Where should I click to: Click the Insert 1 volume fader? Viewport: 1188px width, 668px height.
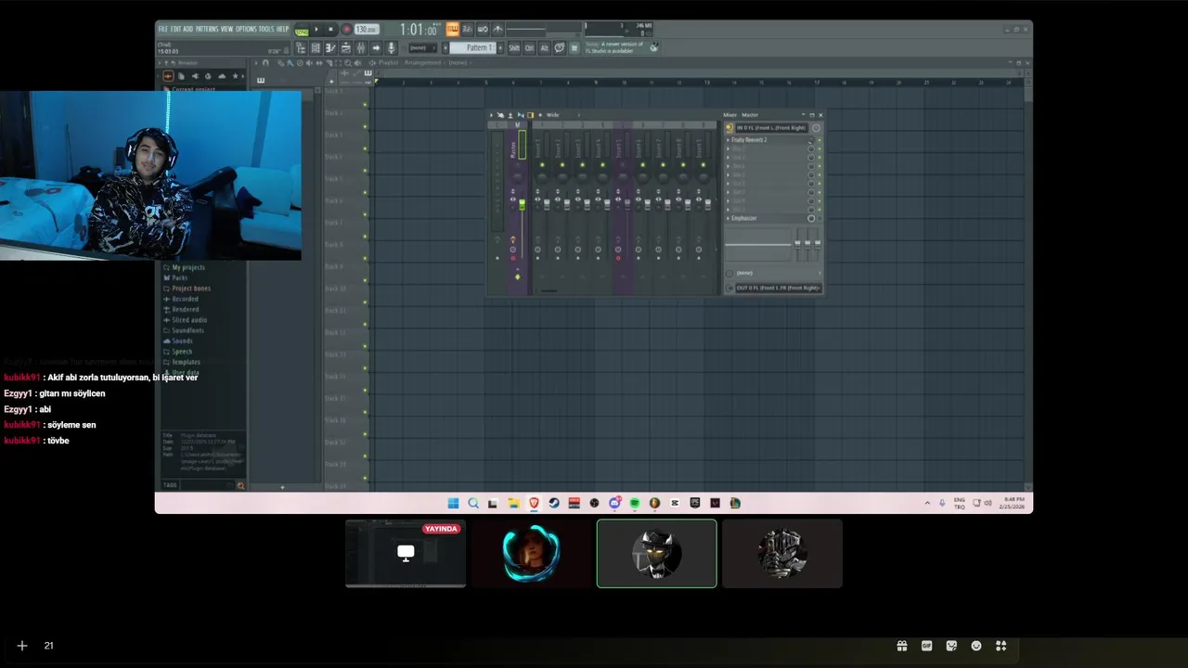click(547, 204)
